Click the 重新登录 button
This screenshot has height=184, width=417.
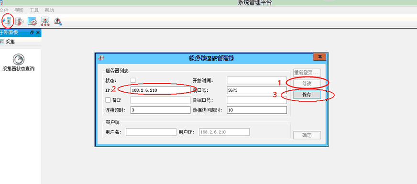click(307, 72)
